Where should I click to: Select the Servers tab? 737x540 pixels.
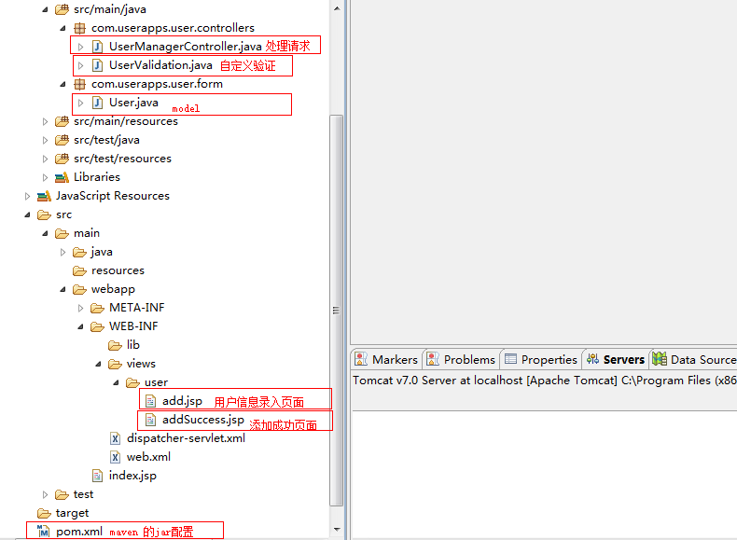point(617,359)
